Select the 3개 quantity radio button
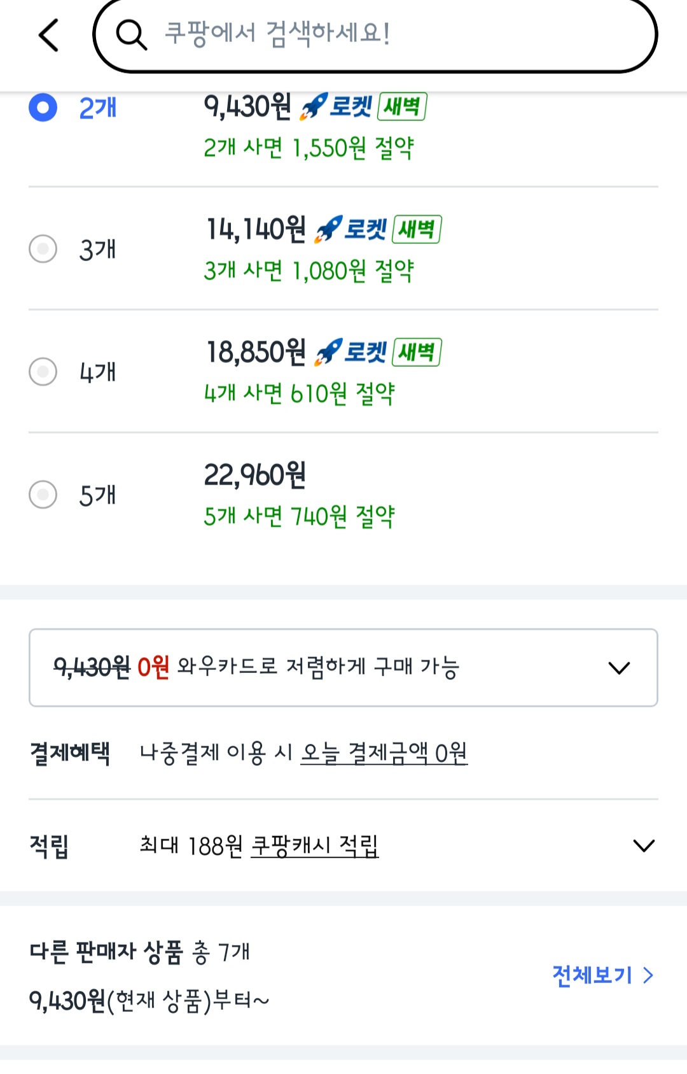Viewport: 687px width, 1074px height. (x=43, y=249)
